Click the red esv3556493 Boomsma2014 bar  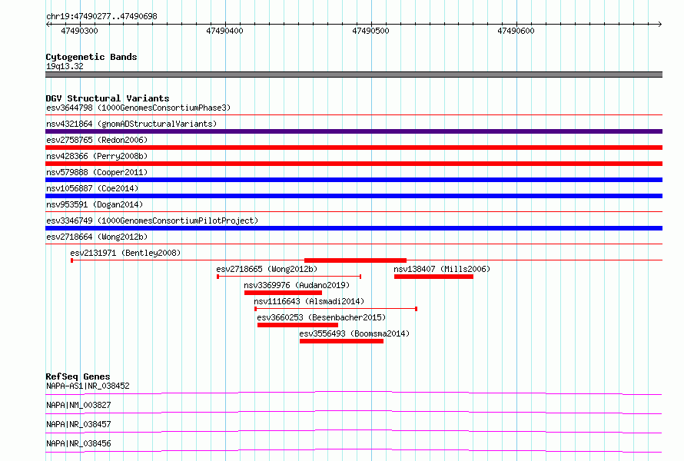341,341
